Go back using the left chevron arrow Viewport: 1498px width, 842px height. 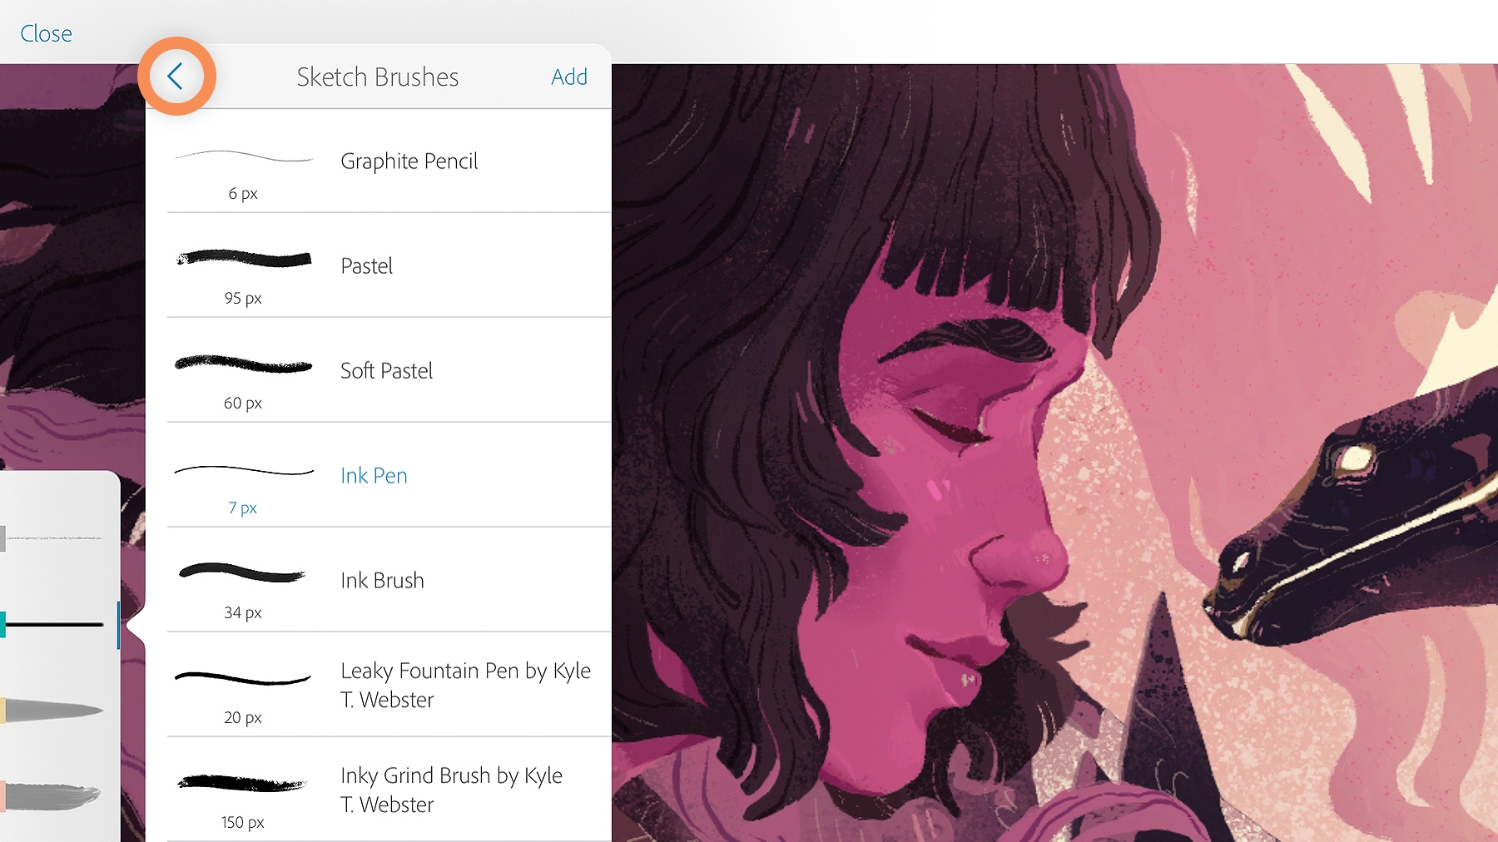[x=176, y=77]
